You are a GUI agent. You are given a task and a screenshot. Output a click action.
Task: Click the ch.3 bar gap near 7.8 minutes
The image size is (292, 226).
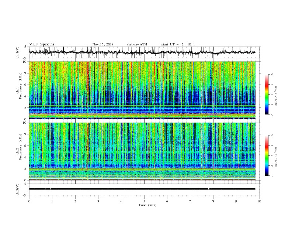pos(209,189)
